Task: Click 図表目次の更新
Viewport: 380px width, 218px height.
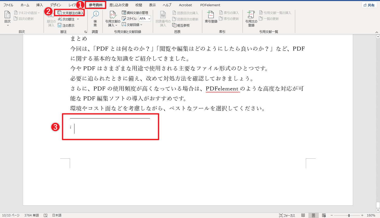Action: pyautogui.click(x=185, y=19)
